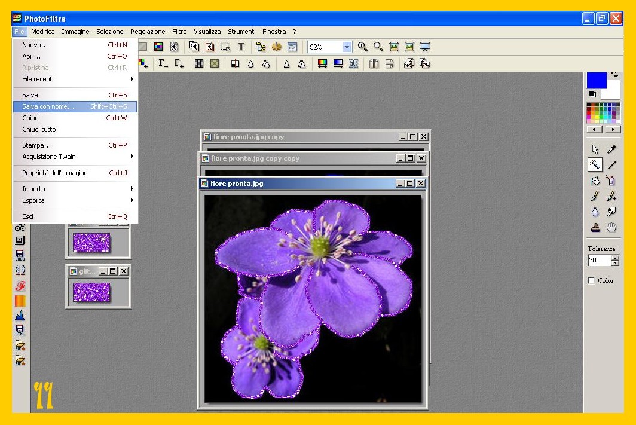Enable the Color checkbox
The height and width of the screenshot is (425, 636).
tap(592, 280)
